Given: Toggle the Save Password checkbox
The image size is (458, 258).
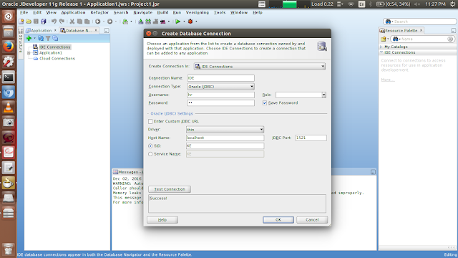Looking at the screenshot, I should 265,103.
